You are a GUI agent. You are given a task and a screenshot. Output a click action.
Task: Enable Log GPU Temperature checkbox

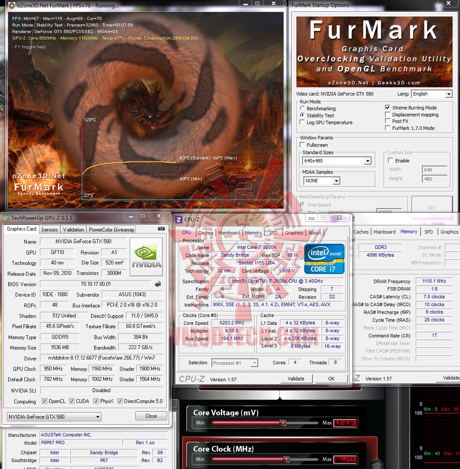[x=302, y=122]
